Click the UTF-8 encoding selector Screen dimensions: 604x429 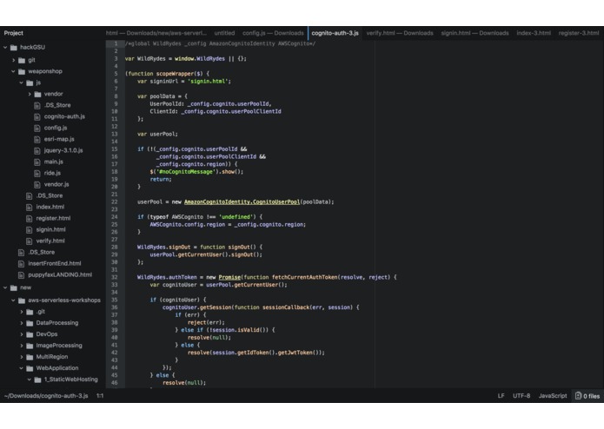[521, 395]
